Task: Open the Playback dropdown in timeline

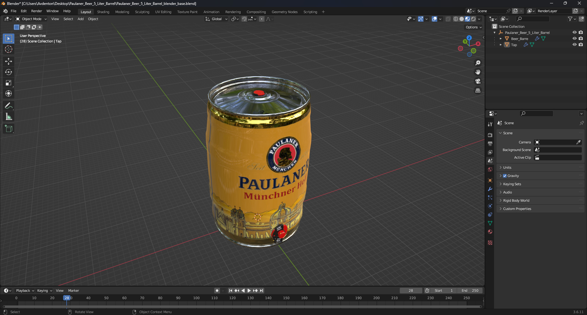Action: (25, 291)
